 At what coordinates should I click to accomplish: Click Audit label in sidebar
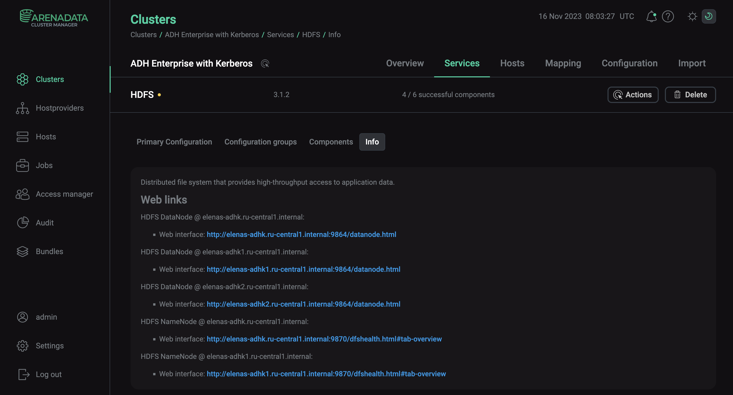45,223
